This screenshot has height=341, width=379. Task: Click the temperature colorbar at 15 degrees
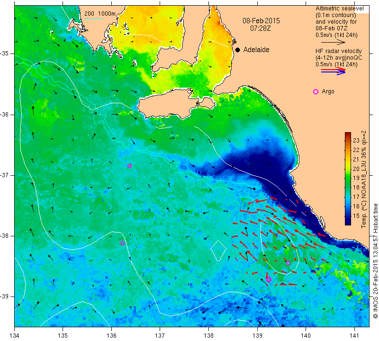coord(348,216)
